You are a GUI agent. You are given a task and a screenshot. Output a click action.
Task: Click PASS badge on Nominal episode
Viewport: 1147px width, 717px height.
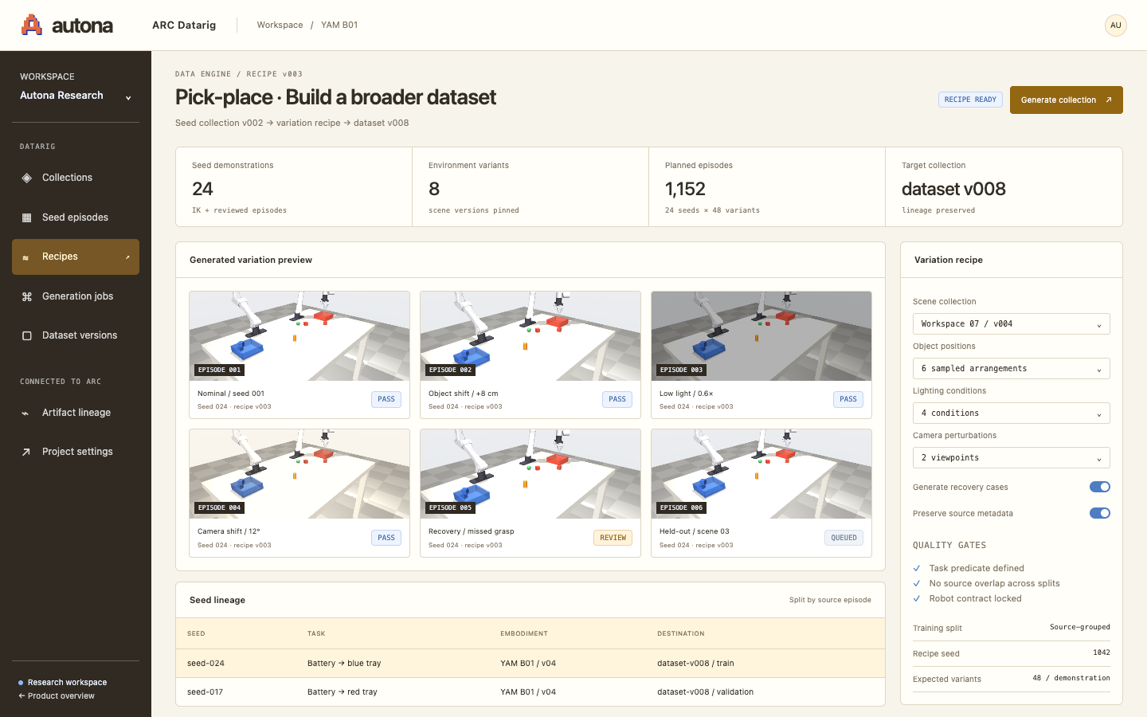[386, 399]
